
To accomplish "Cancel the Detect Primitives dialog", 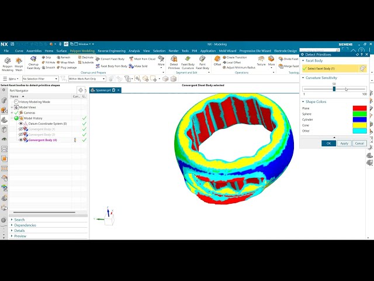I will point(359,143).
